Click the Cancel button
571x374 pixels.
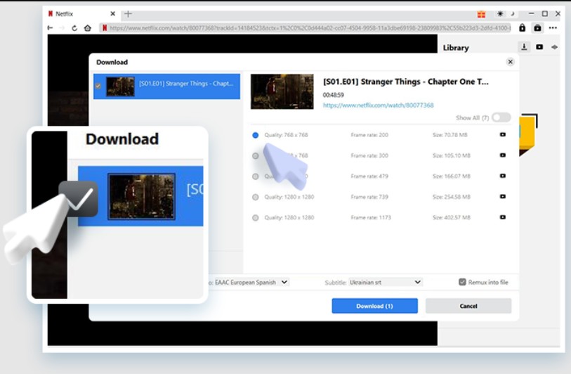(x=468, y=306)
